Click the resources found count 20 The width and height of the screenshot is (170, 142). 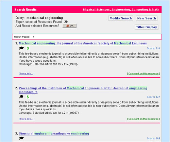coord(66,22)
